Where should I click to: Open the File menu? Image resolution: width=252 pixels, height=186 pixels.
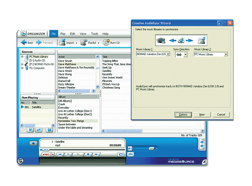pyautogui.click(x=54, y=34)
